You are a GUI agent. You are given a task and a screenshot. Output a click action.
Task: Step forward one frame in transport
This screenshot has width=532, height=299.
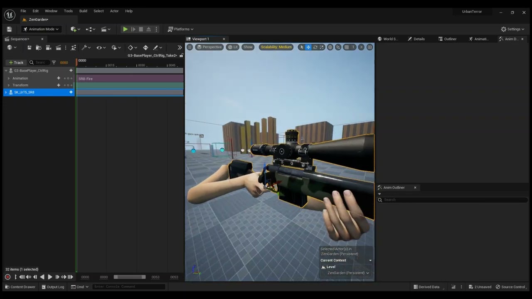57,277
